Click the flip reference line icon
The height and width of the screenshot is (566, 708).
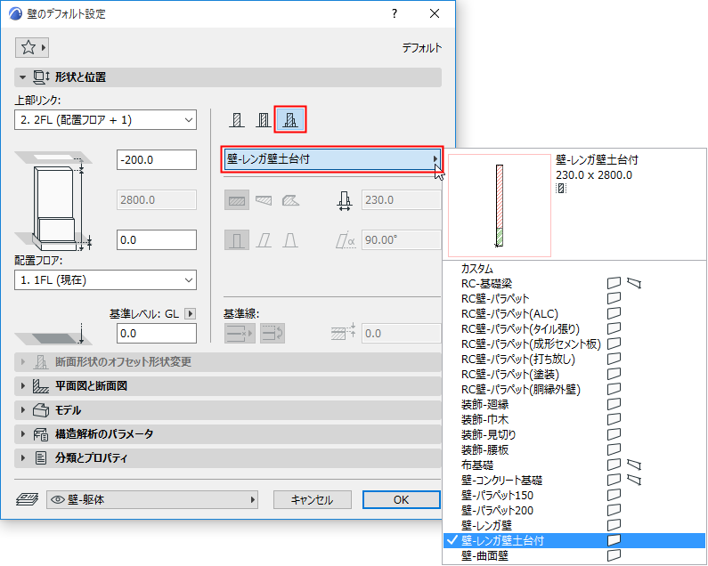pyautogui.click(x=273, y=334)
